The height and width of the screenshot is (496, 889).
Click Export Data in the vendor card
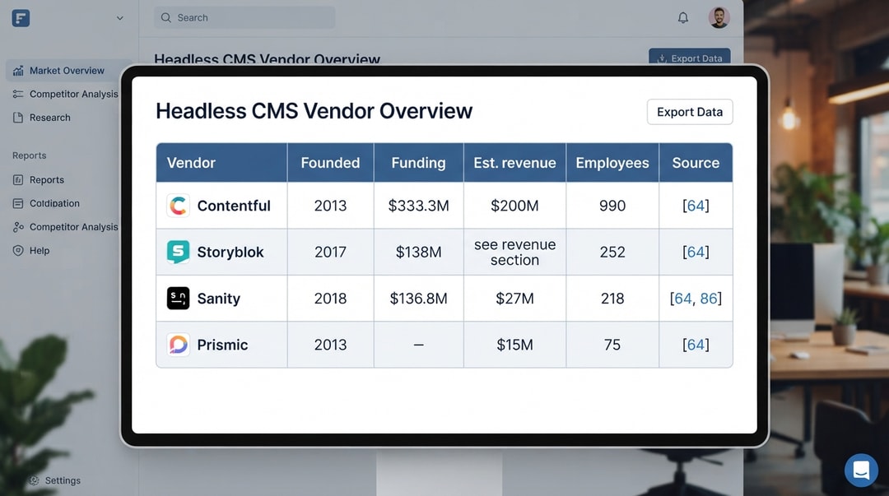point(690,112)
